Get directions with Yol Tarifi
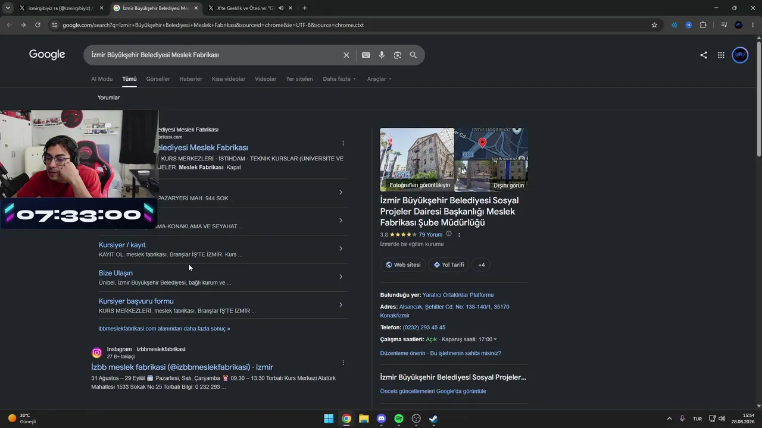 pyautogui.click(x=449, y=265)
